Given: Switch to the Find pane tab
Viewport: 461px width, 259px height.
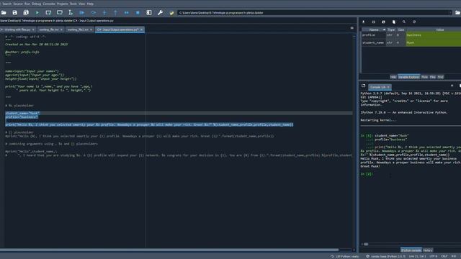Looking at the screenshot, I should 440,77.
